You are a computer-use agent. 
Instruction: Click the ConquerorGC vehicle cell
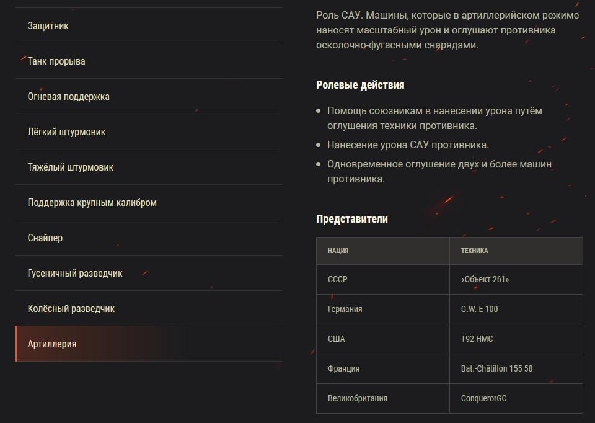pyautogui.click(x=483, y=398)
